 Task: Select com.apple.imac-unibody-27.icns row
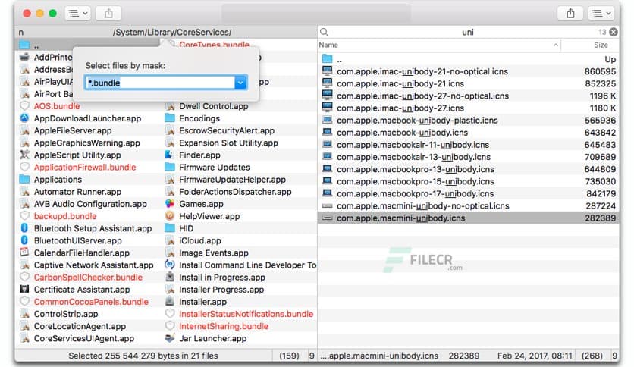click(x=468, y=108)
